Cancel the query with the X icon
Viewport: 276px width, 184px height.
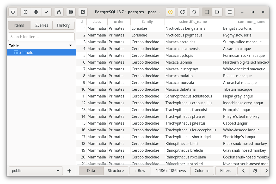(x=25, y=12)
